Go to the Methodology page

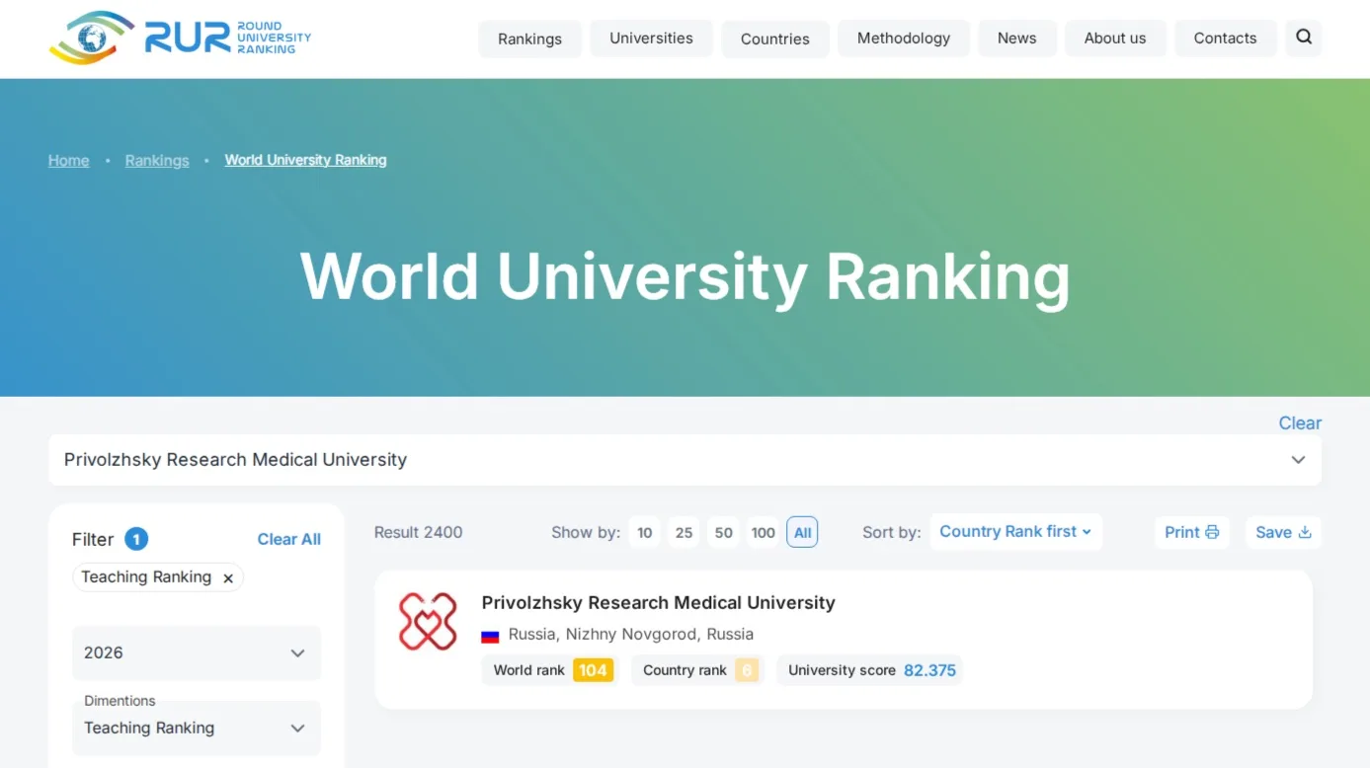[904, 38]
